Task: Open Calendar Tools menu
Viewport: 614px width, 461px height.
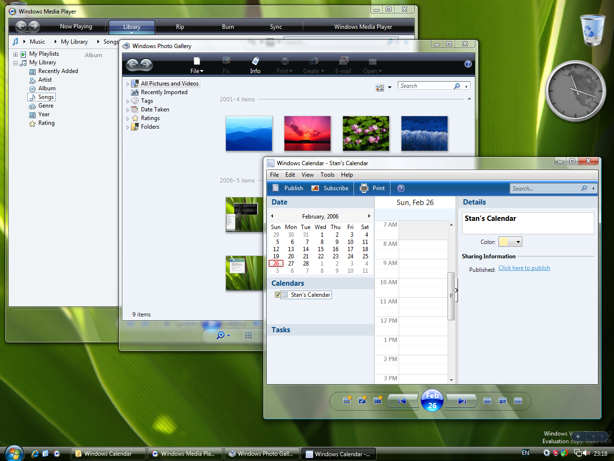Action: click(x=327, y=175)
